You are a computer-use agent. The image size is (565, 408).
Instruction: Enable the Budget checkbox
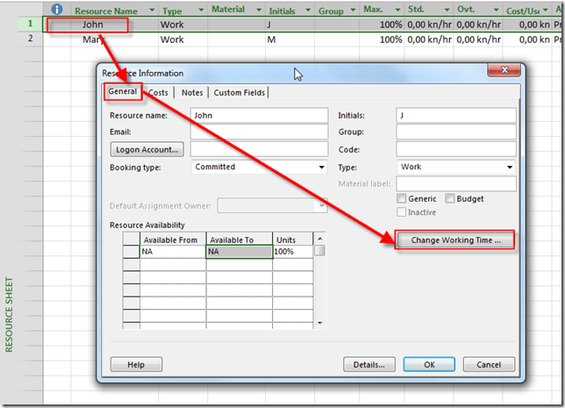tap(450, 199)
